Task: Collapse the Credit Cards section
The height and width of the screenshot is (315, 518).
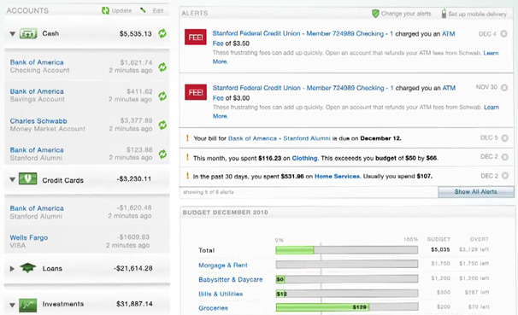Action: pyautogui.click(x=13, y=180)
